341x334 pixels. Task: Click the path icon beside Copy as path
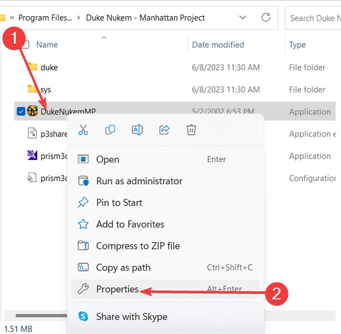(83, 267)
